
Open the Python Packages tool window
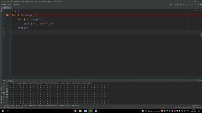51,106
